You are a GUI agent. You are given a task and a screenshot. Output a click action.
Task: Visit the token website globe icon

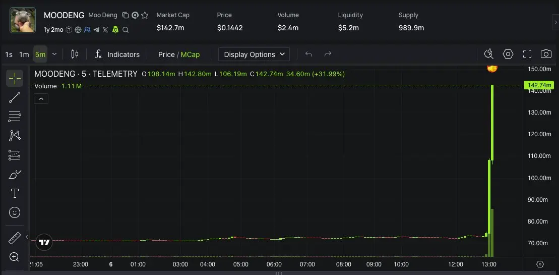point(78,30)
